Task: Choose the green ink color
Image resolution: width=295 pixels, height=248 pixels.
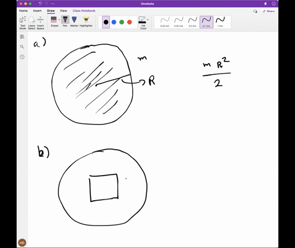Action: pyautogui.click(x=122, y=22)
